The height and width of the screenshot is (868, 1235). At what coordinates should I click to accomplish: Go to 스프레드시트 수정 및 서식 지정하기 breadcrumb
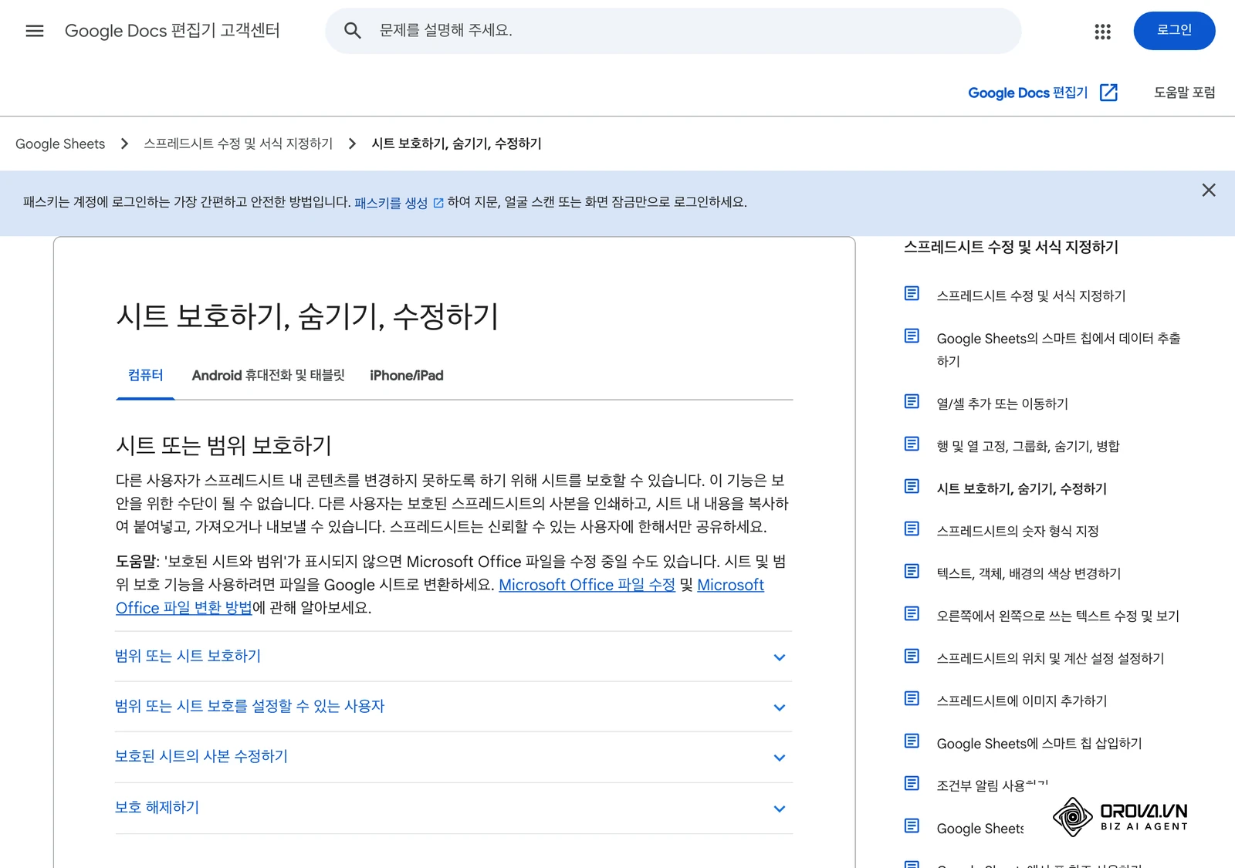[x=238, y=144]
